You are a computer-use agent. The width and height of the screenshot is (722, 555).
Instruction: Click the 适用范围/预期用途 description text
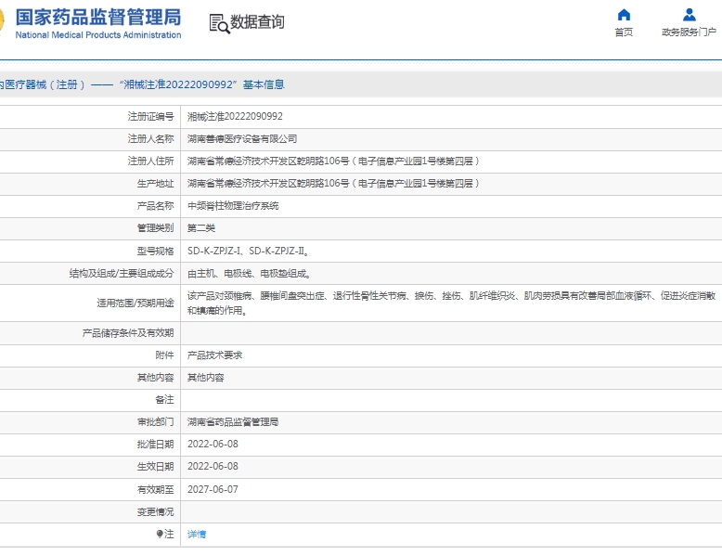pyautogui.click(x=451, y=303)
